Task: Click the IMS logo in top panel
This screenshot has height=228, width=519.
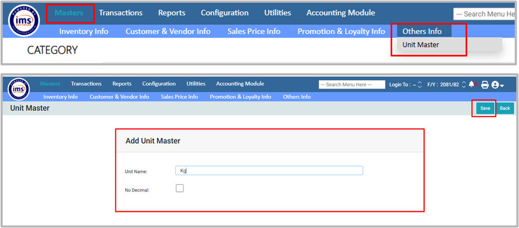Action: tap(24, 20)
